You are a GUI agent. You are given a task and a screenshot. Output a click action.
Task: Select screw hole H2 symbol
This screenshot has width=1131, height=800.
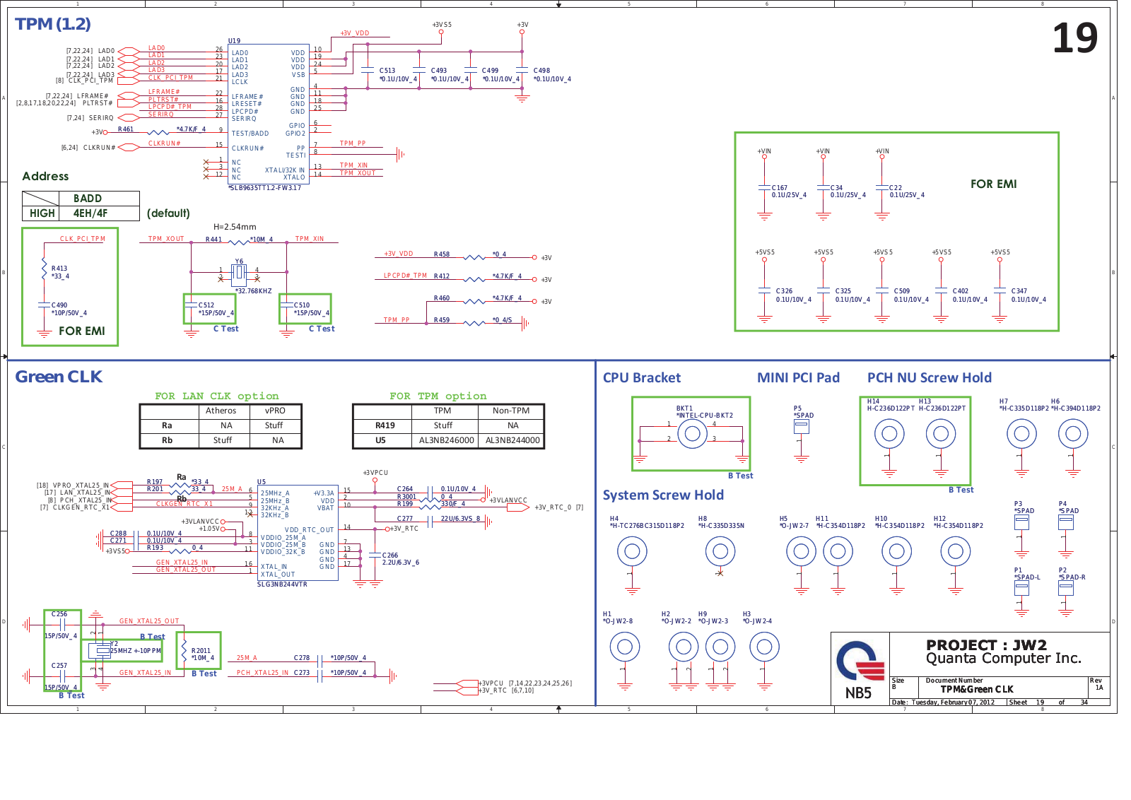click(x=684, y=647)
